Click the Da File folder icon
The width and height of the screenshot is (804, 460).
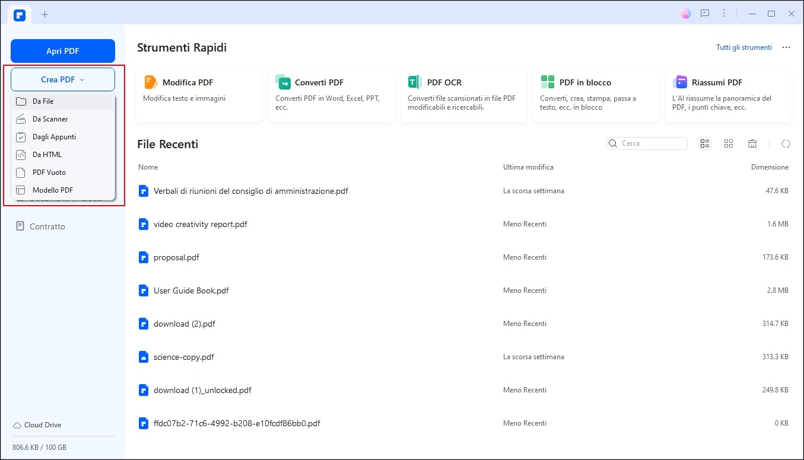(x=21, y=101)
